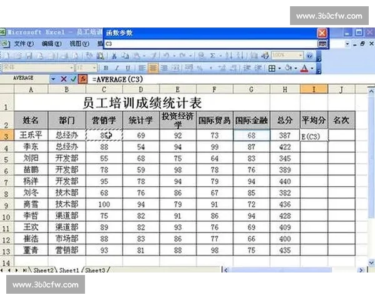Click the Merge and Center icon
This screenshot has height=300, width=375.
click(x=176, y=68)
